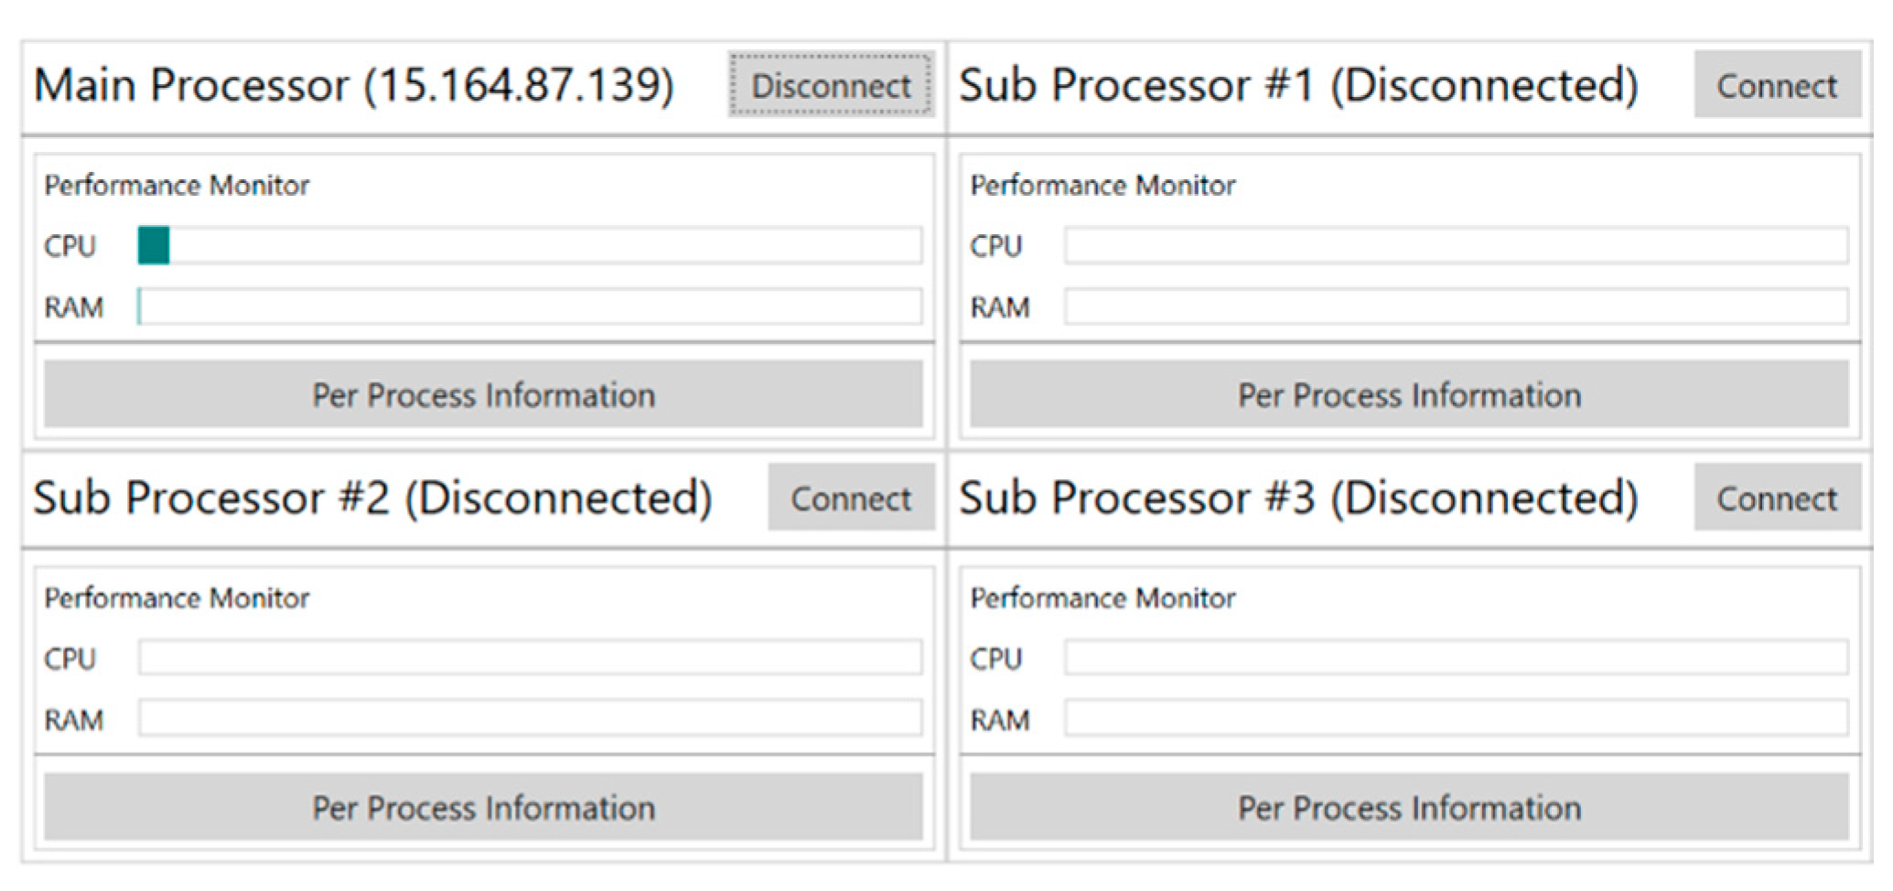Click the Main Processor RAM usage bar
The image size is (1893, 891).
530,306
